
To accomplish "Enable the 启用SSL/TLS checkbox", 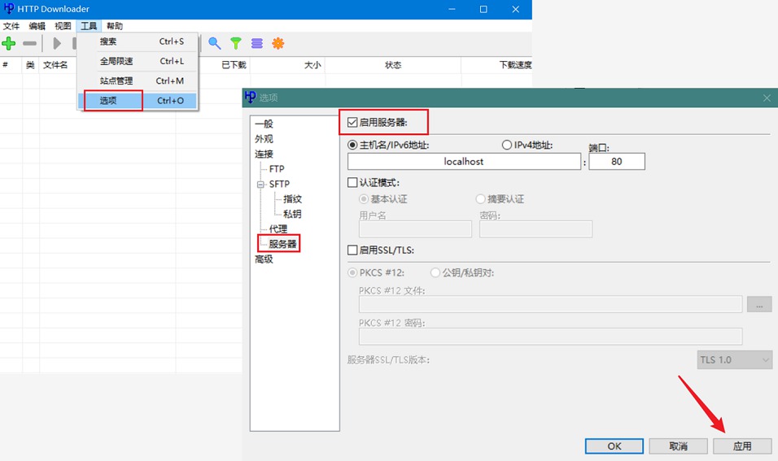I will coord(352,250).
